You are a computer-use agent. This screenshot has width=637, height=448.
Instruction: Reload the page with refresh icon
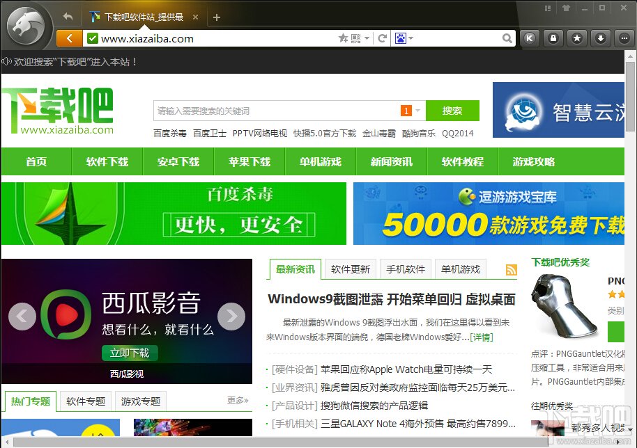click(x=382, y=38)
